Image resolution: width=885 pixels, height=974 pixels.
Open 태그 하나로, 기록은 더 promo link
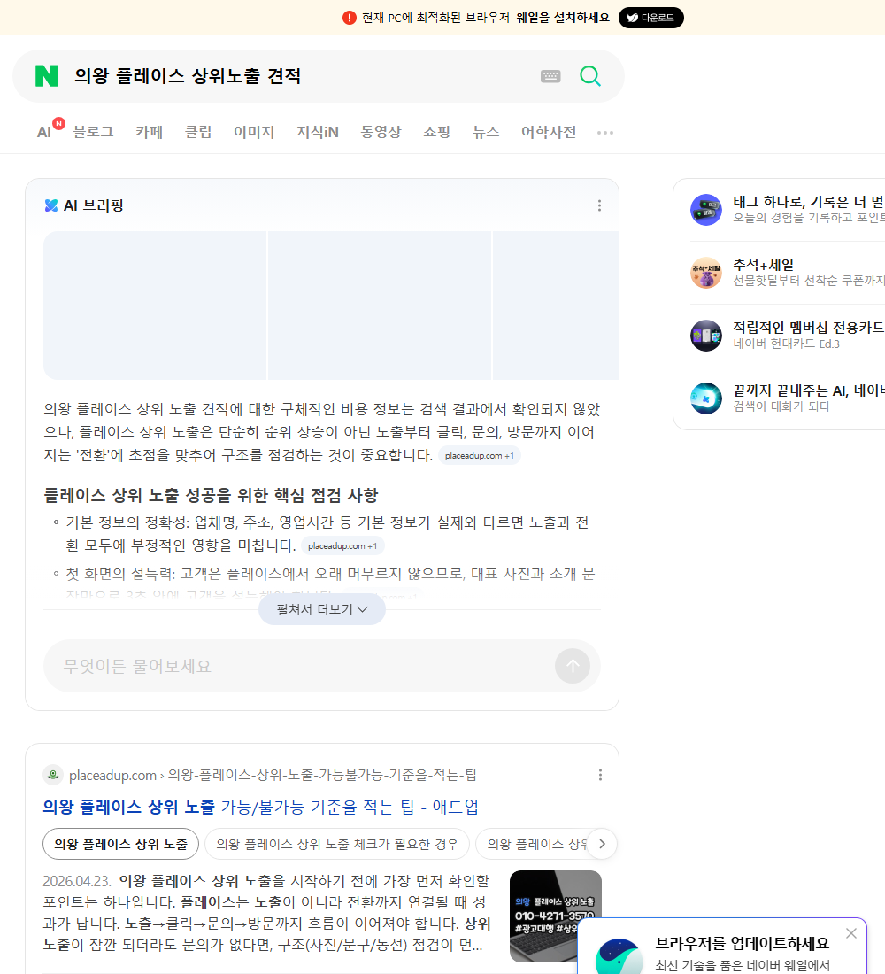pyautogui.click(x=809, y=202)
